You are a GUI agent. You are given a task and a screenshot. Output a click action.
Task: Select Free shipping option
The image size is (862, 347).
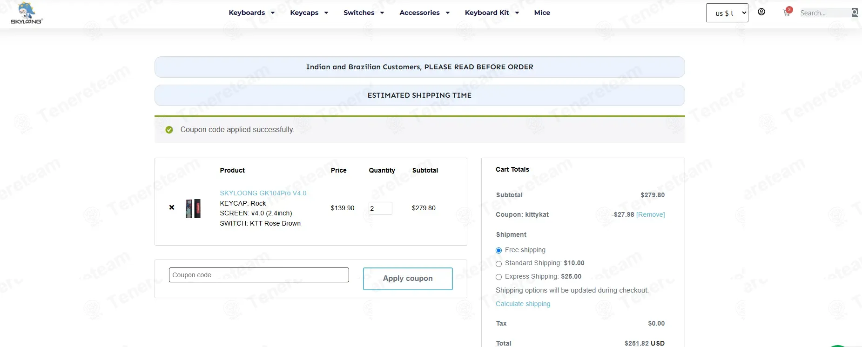pos(498,250)
